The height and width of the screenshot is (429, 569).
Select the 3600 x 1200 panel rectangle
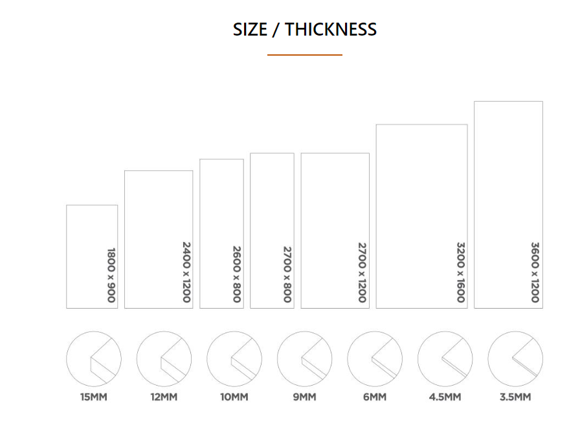(508, 205)
